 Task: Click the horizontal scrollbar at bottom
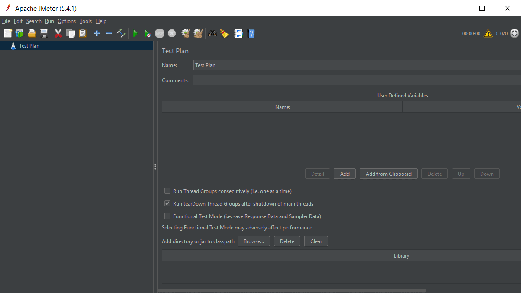[292, 290]
